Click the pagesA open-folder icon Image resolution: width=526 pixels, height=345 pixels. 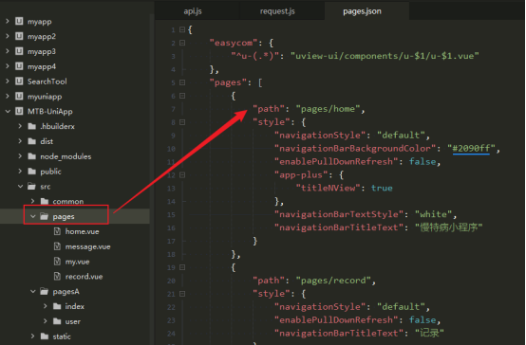click(x=45, y=291)
